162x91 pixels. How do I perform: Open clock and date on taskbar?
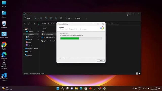click(154, 88)
